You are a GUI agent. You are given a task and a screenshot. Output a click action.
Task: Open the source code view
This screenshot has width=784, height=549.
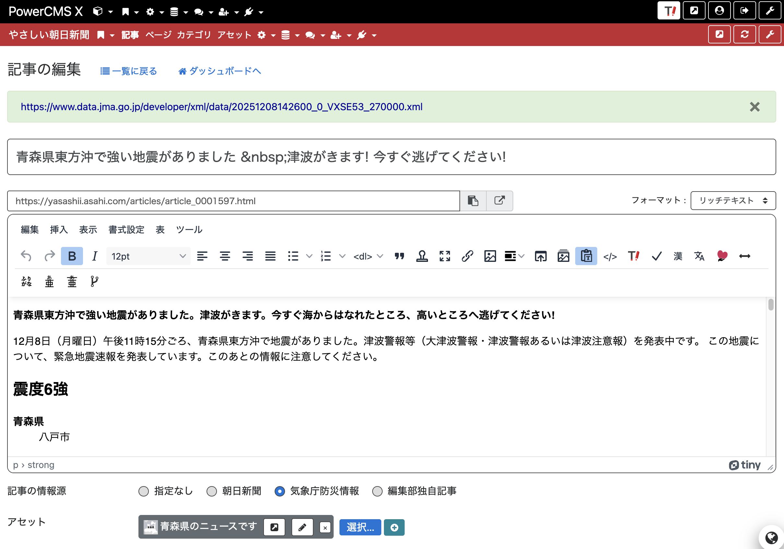(611, 256)
